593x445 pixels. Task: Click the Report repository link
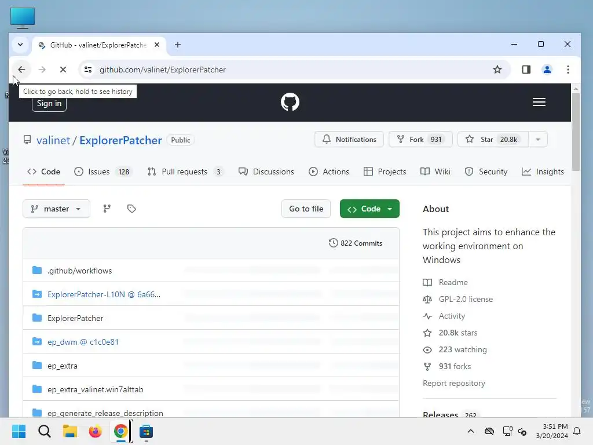click(x=454, y=383)
